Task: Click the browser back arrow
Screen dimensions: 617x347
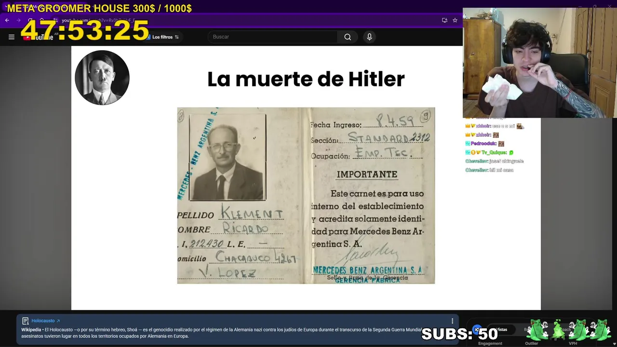Action: click(7, 20)
